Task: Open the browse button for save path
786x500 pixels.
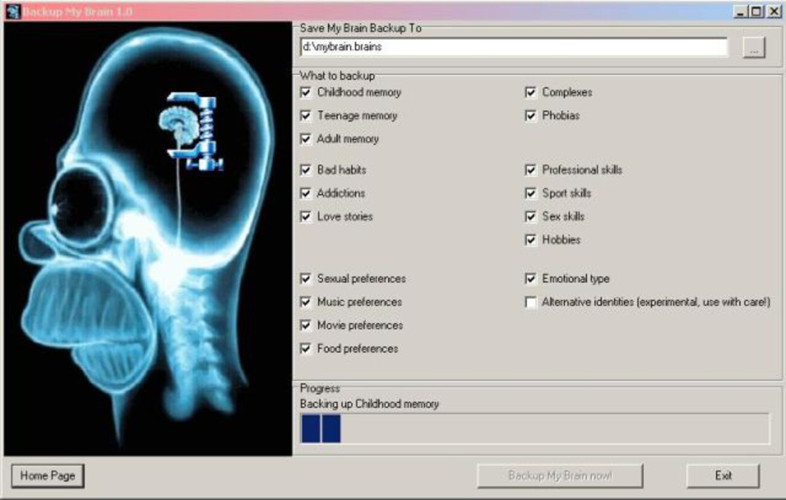Action: 753,47
